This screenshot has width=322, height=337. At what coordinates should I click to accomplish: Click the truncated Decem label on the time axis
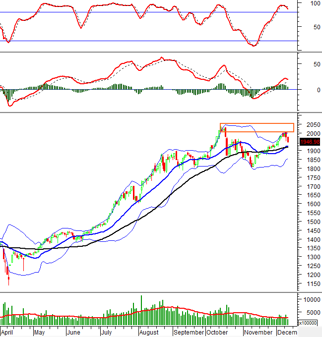coord(287,332)
